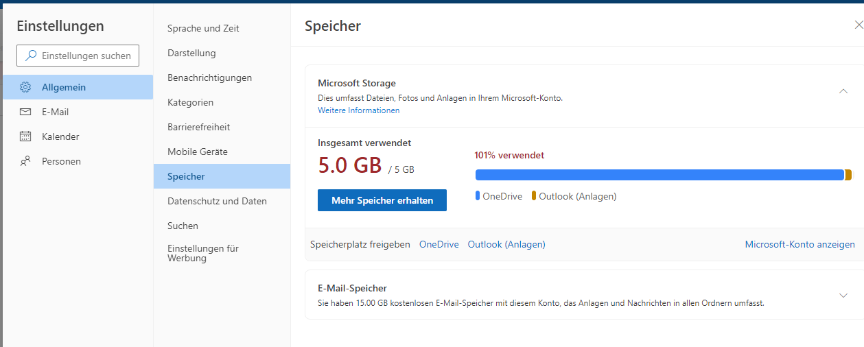Open the Weitere Informationen link
This screenshot has width=864, height=347.
358,110
